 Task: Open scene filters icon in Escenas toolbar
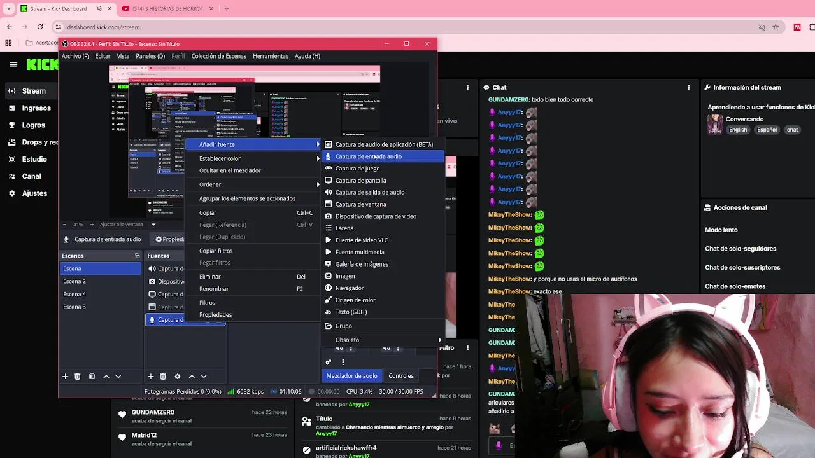point(92,377)
